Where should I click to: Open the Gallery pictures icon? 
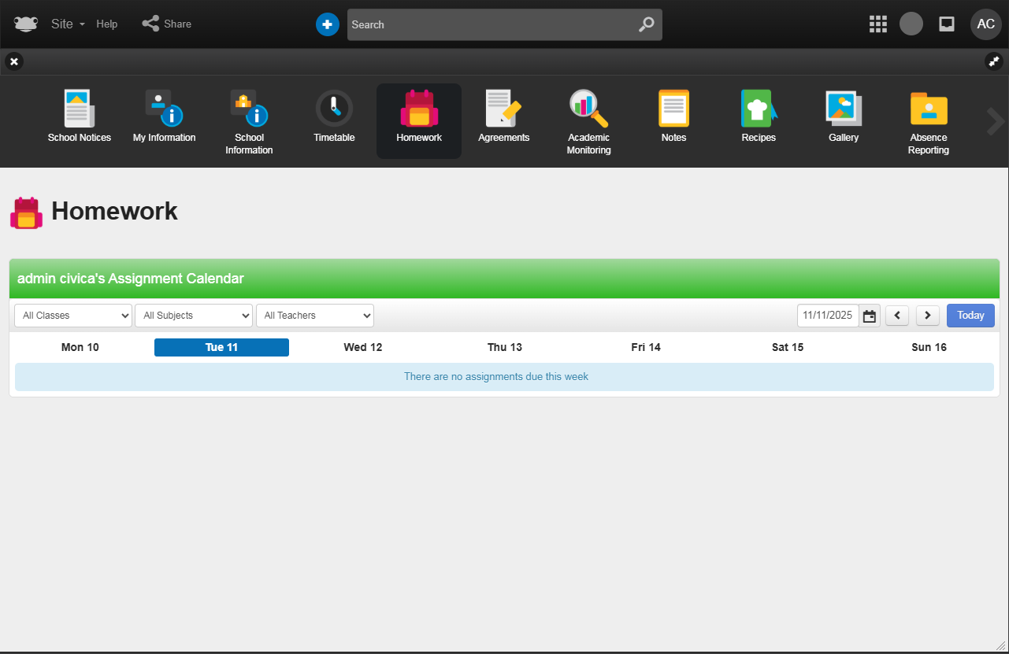[x=844, y=109]
